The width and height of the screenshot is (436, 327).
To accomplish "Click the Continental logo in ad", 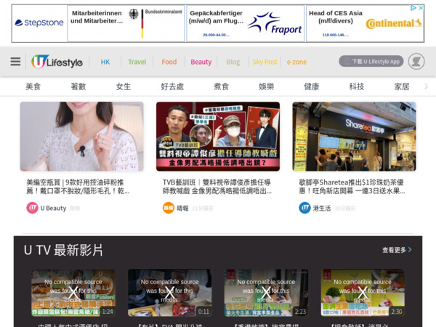I will coord(394,24).
